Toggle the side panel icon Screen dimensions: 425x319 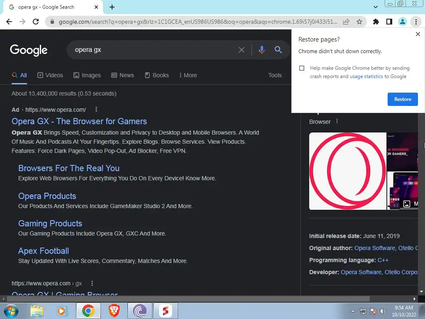[x=389, y=22]
